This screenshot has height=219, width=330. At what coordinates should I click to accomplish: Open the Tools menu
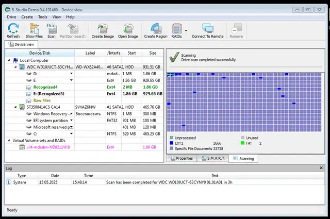tap(42, 17)
